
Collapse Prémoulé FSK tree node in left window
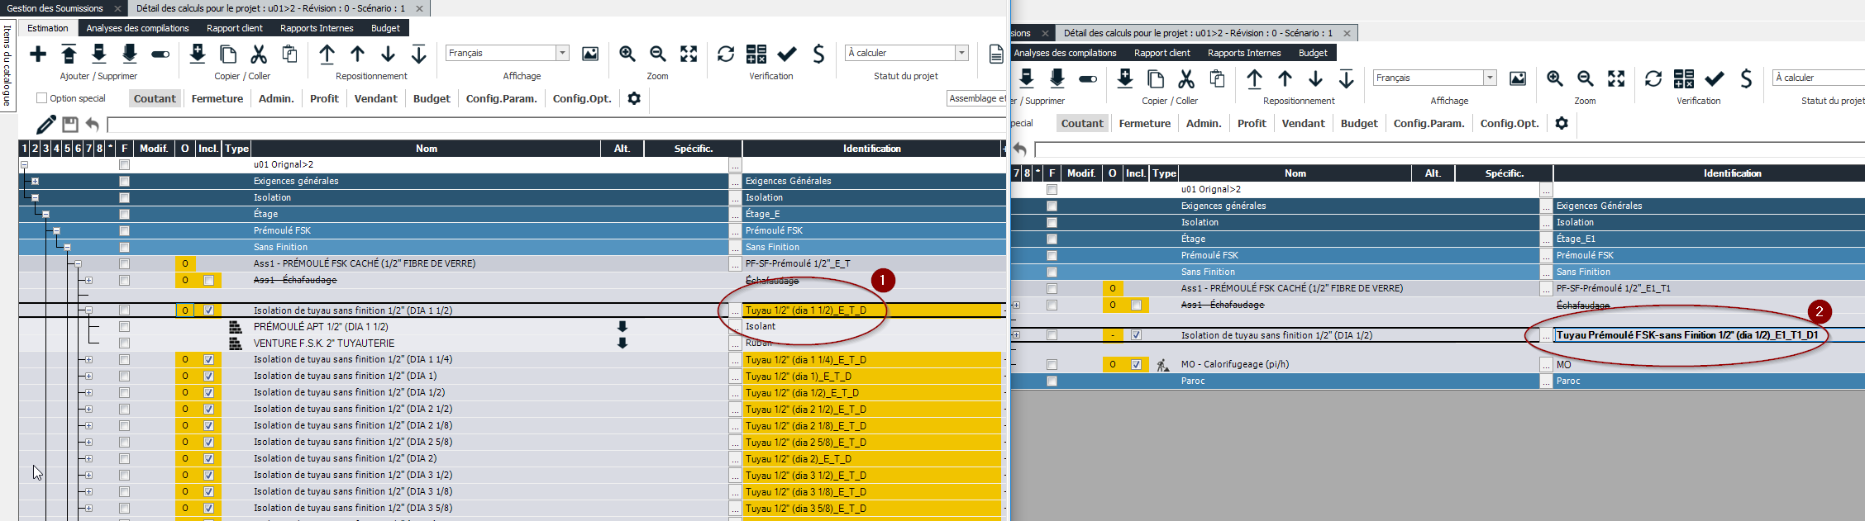tap(56, 231)
